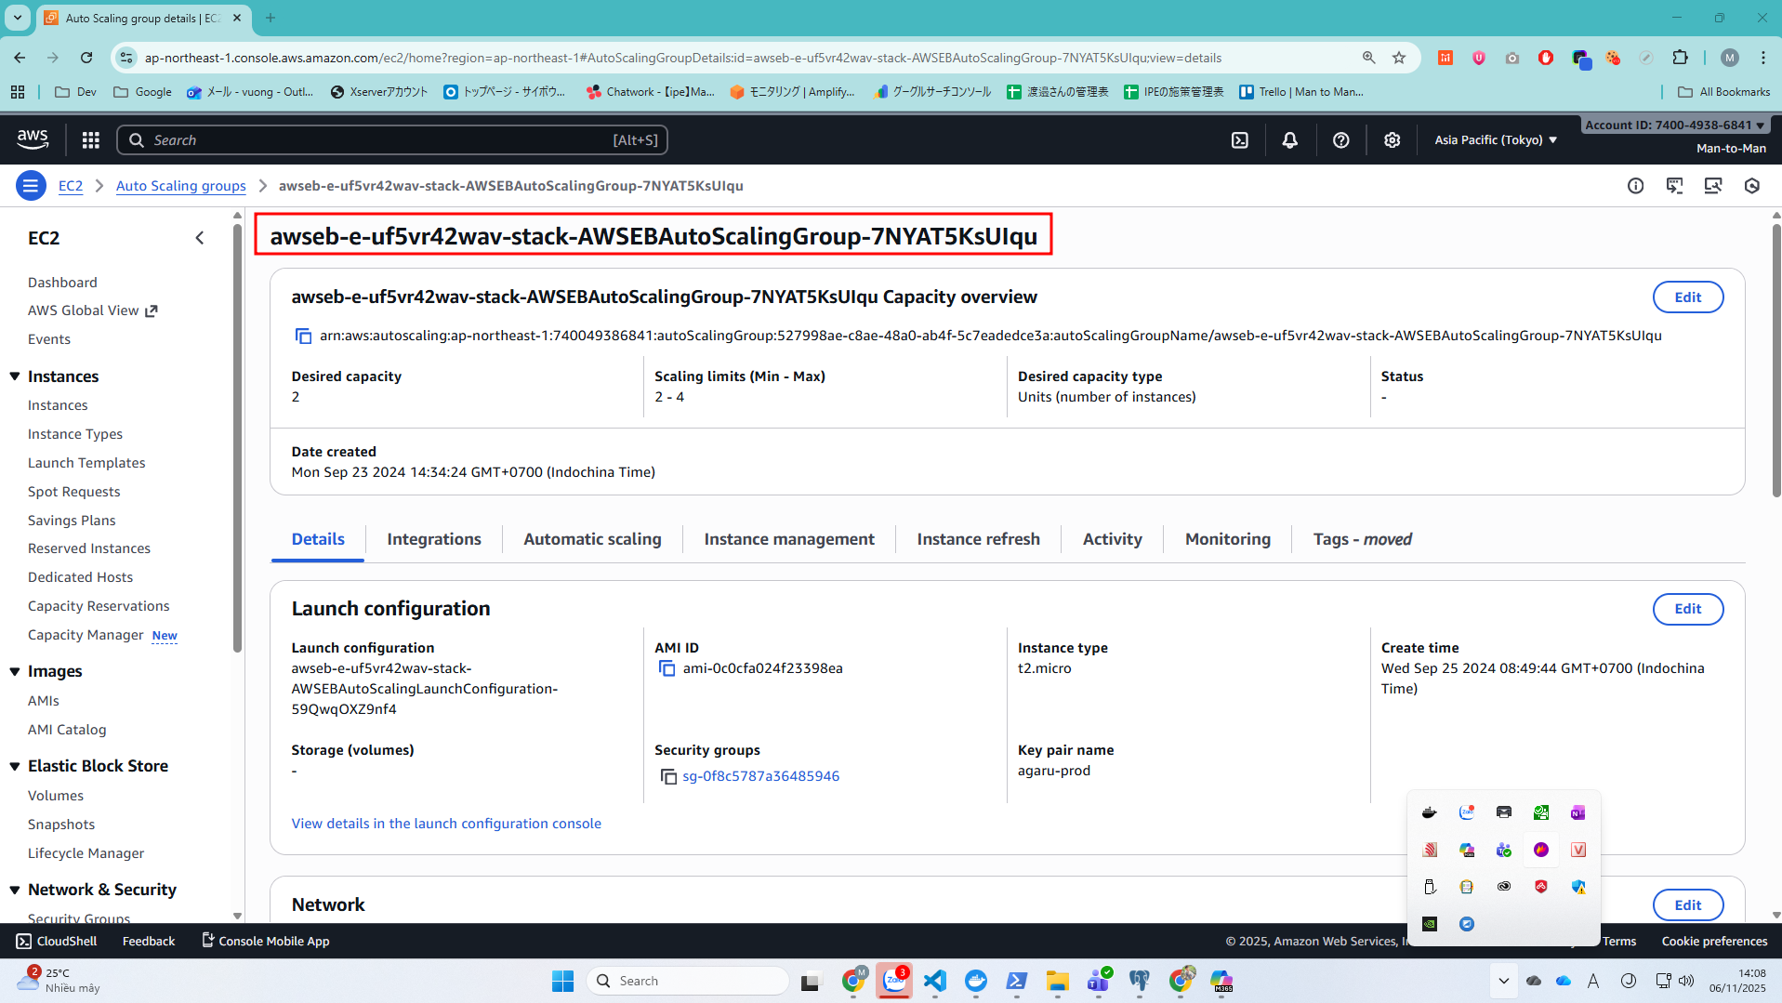Click the console settings gear icon
The image size is (1782, 1003).
pos(1392,140)
